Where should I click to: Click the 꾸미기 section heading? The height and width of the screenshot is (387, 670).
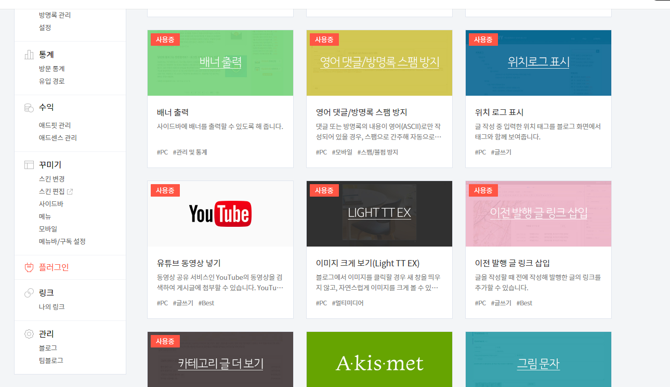(x=50, y=165)
